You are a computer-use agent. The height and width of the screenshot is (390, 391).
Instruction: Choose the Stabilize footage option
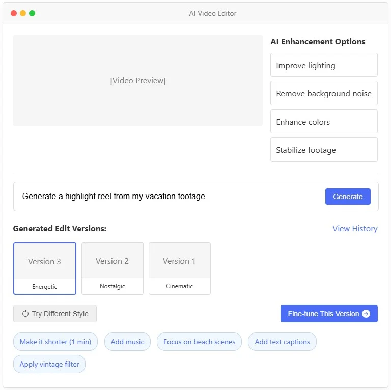[x=324, y=150]
